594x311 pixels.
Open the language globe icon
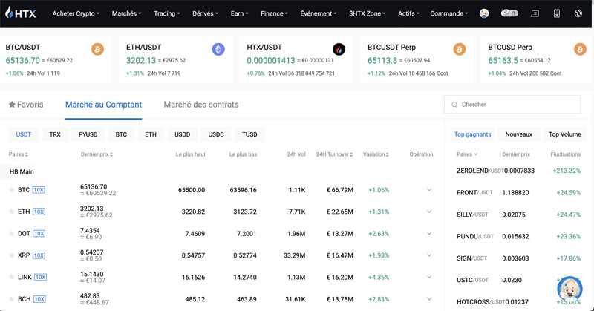(578, 13)
